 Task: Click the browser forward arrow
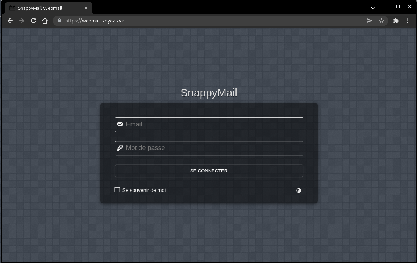click(22, 21)
